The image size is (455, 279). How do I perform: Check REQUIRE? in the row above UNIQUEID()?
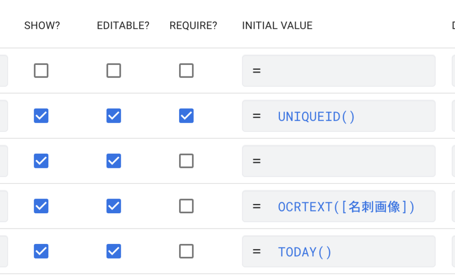pos(186,71)
